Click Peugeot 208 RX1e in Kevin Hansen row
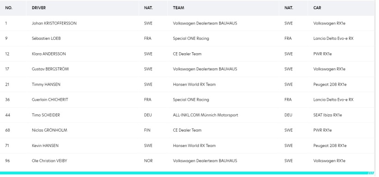 pos(330,146)
